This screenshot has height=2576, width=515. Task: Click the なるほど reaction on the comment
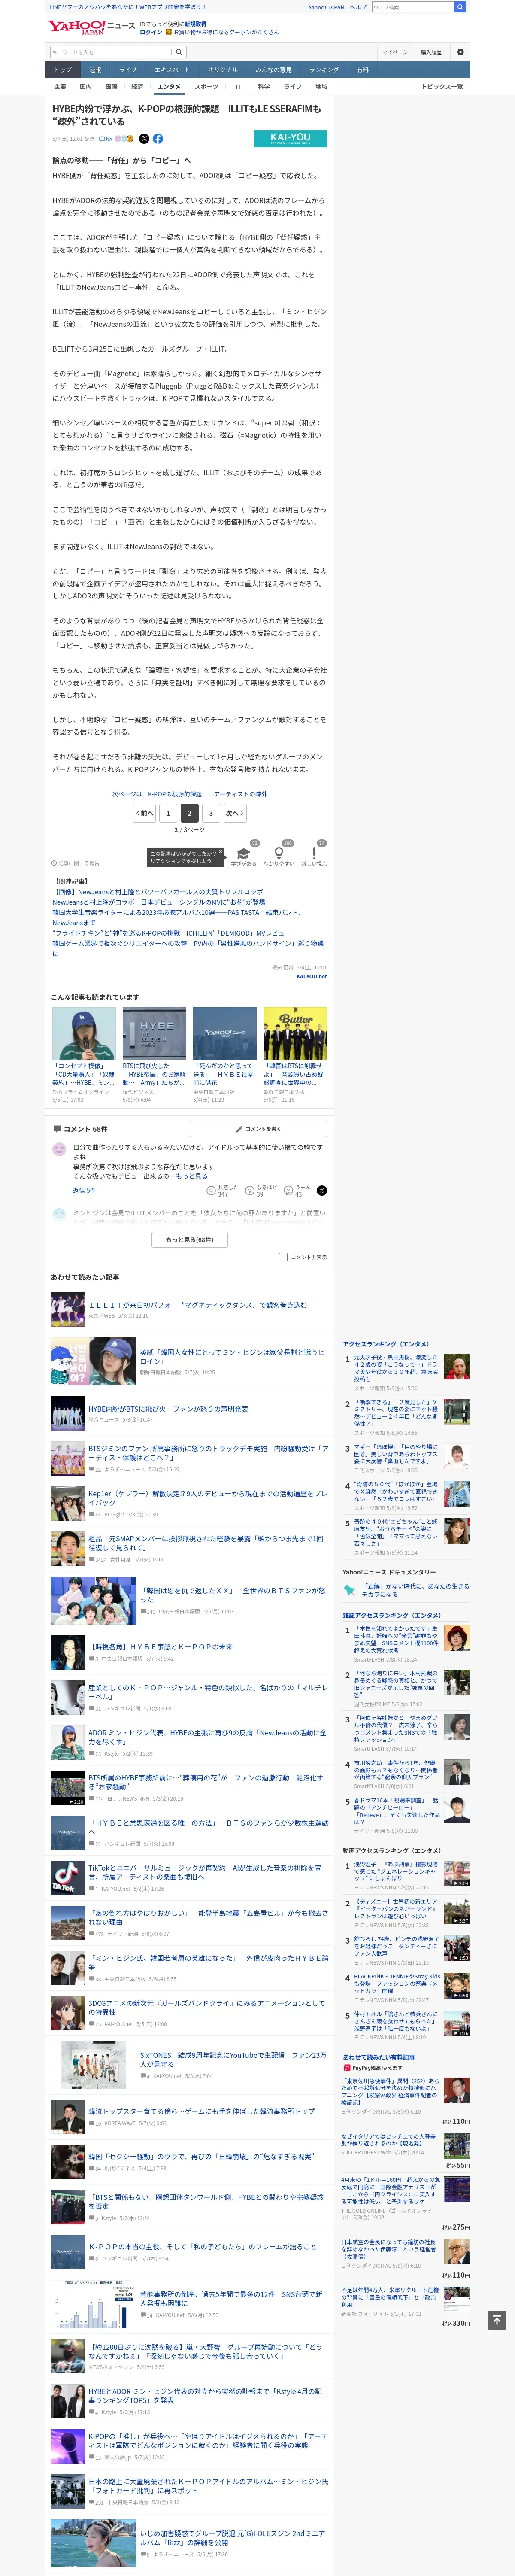(250, 1190)
